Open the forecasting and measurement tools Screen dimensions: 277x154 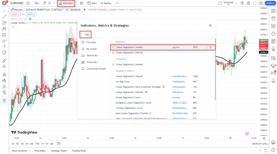4,35
